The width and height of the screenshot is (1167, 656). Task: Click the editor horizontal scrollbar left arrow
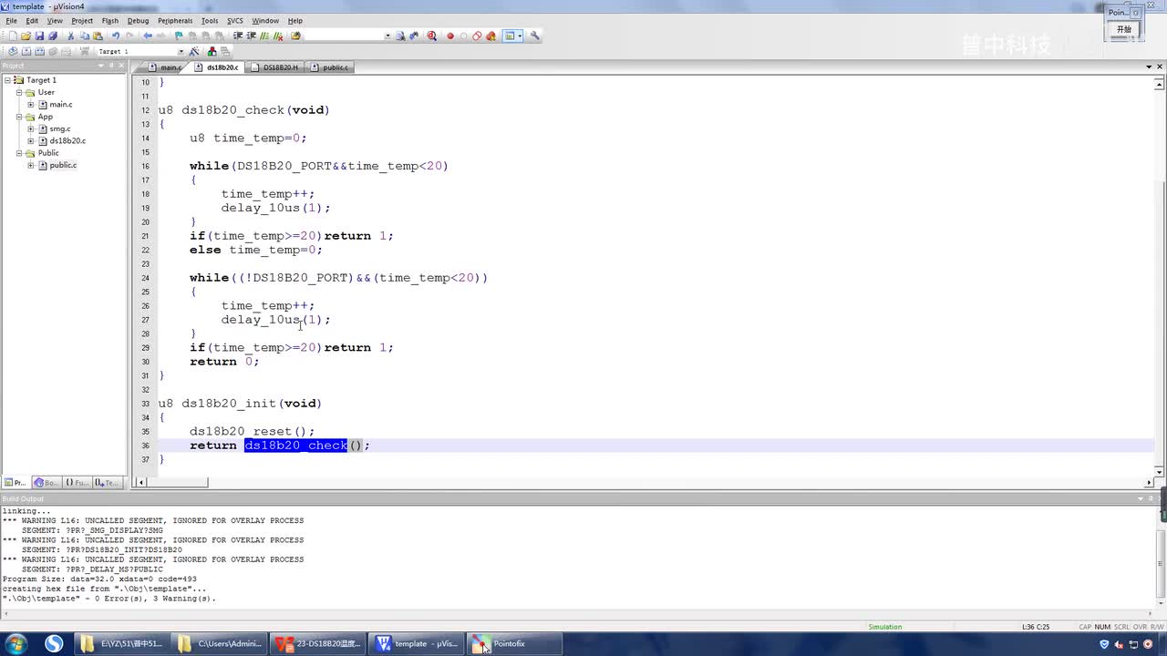(139, 483)
